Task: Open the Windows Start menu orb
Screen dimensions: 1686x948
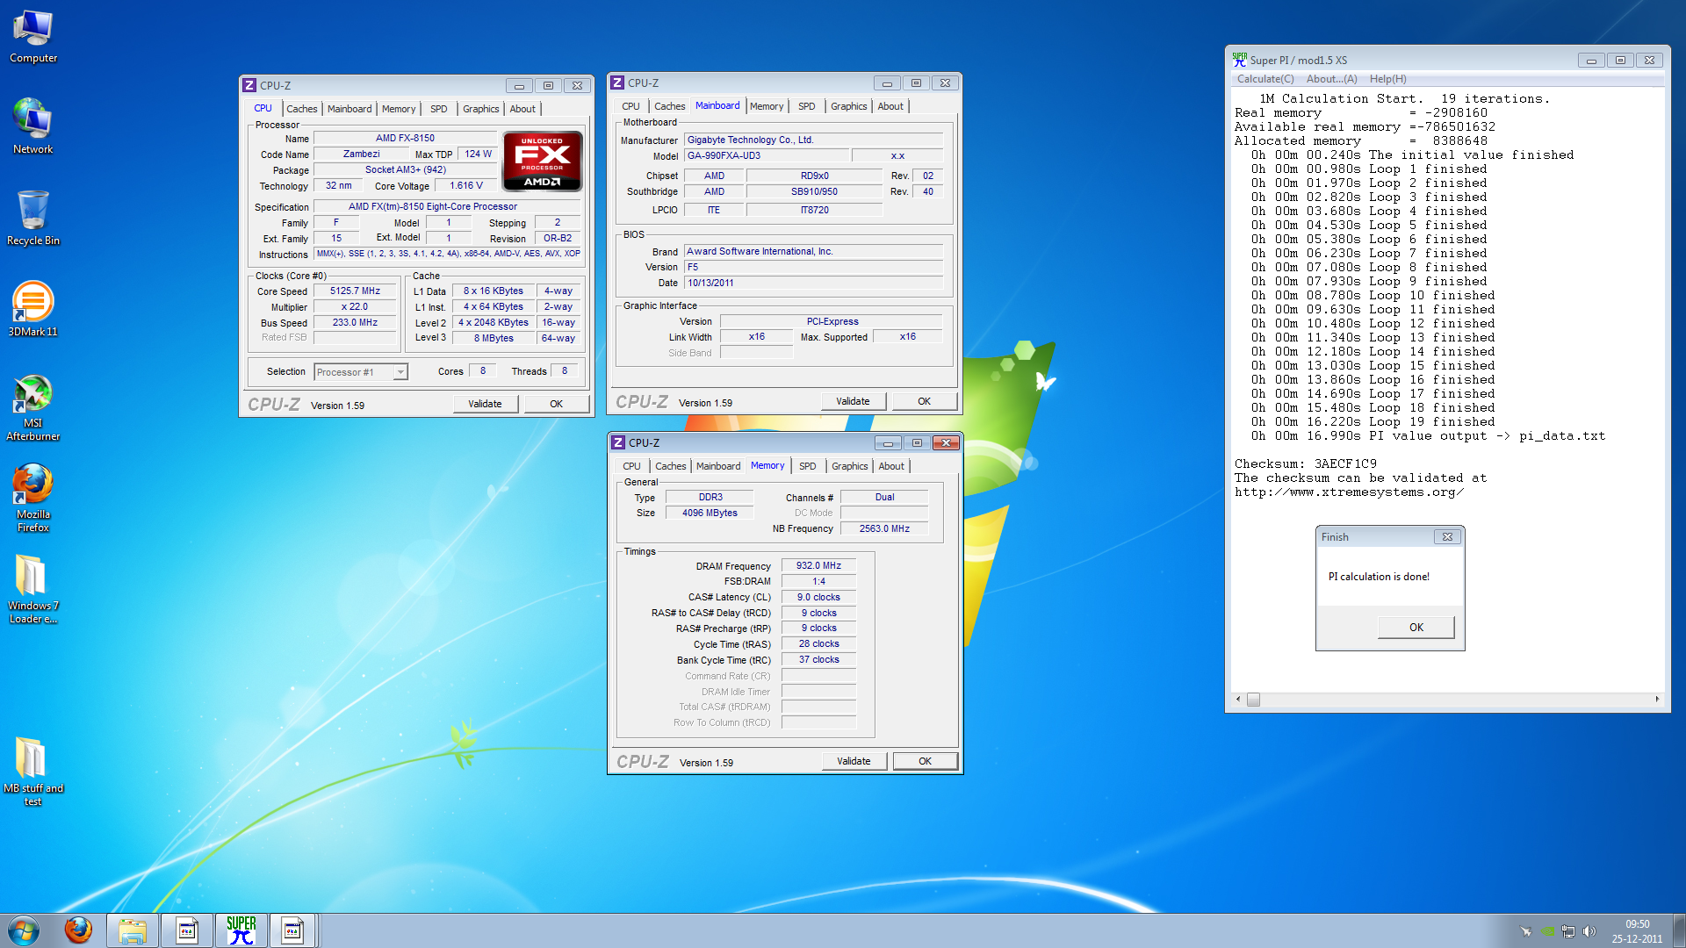Action: click(24, 930)
